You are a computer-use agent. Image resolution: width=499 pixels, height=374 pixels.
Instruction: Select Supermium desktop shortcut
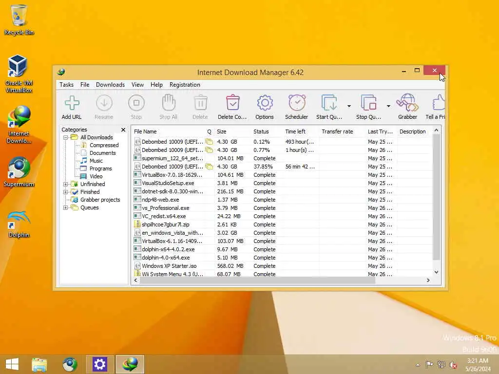point(19,172)
